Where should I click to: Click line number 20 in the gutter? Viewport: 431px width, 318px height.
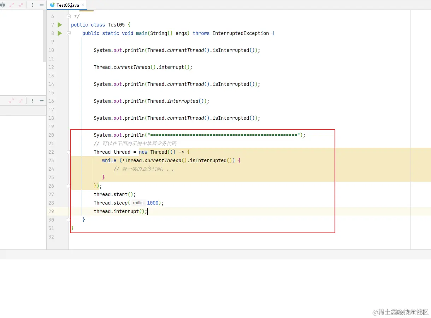point(51,135)
